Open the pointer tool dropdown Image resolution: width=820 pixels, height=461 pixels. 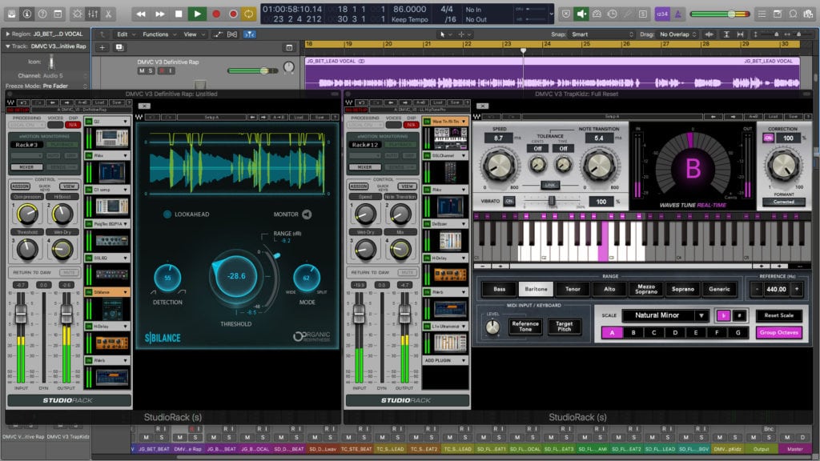pyautogui.click(x=444, y=34)
